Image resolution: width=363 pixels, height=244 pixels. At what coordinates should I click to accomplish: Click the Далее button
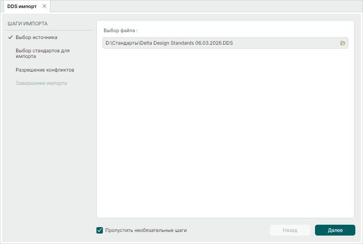(x=335, y=230)
